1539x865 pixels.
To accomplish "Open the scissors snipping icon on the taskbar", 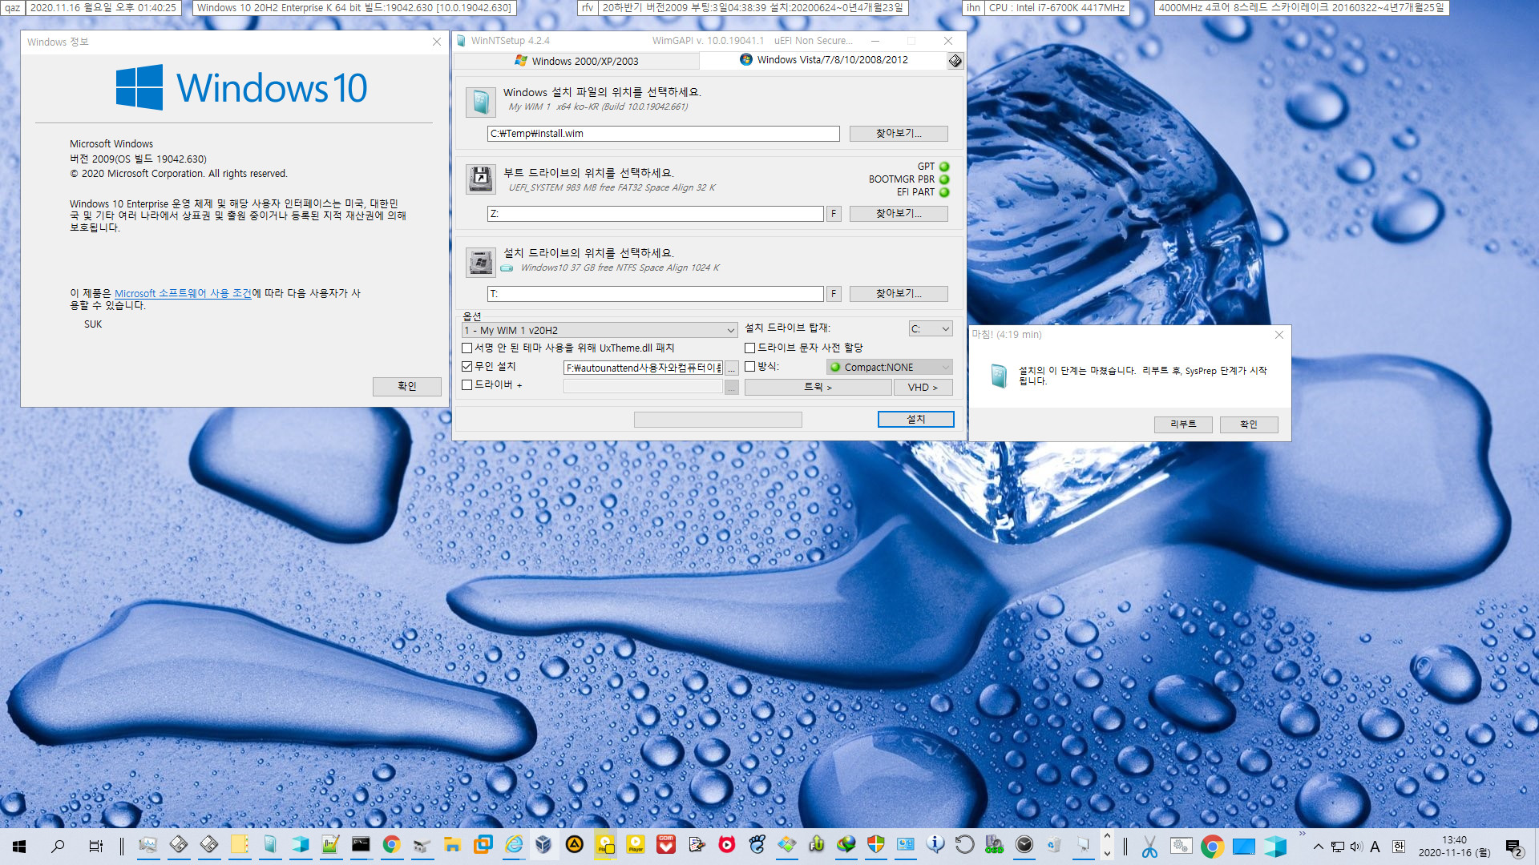I will click(x=1149, y=847).
